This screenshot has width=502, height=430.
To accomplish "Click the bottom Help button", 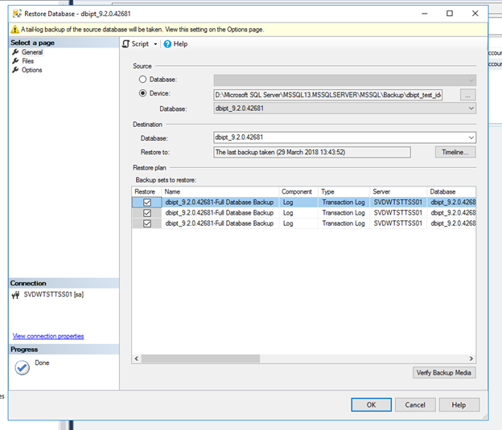I will 459,405.
